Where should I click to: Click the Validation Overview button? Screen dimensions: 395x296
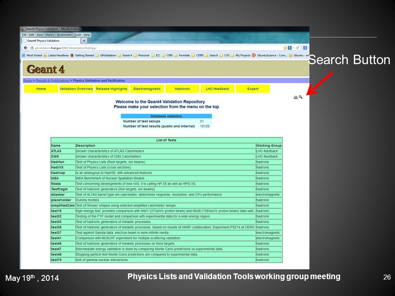tap(77, 89)
